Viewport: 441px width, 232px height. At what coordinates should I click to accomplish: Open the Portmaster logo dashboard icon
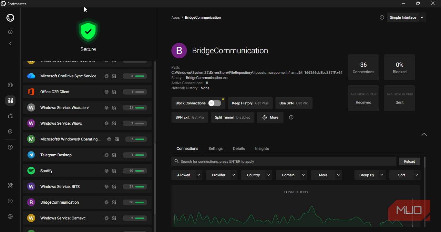pyautogui.click(x=10, y=18)
